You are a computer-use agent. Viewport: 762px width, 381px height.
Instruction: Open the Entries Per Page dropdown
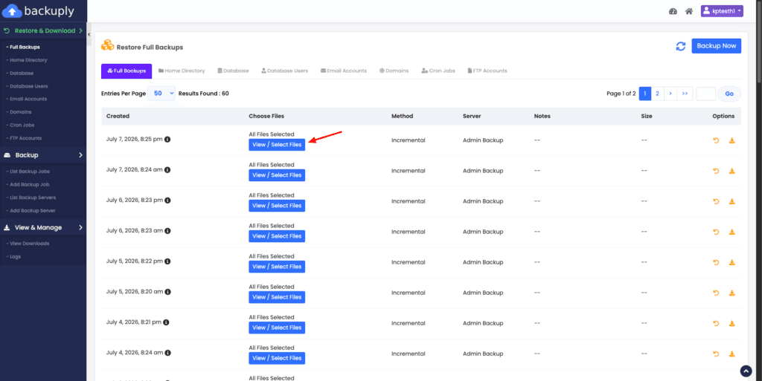tap(161, 93)
